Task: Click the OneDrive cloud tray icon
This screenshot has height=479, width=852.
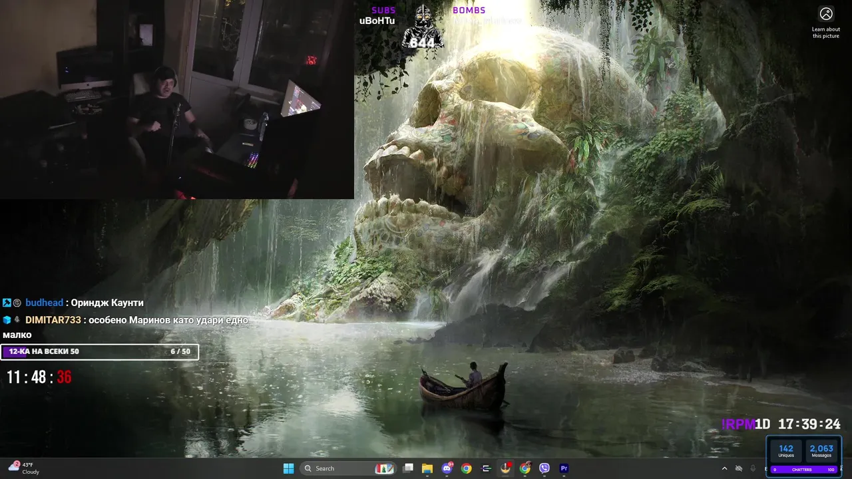Action: coord(739,468)
